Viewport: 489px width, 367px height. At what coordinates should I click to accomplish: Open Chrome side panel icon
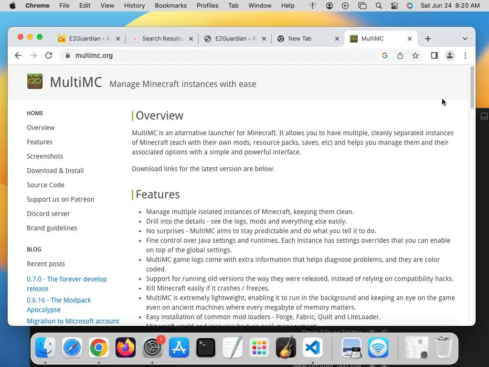(x=435, y=55)
